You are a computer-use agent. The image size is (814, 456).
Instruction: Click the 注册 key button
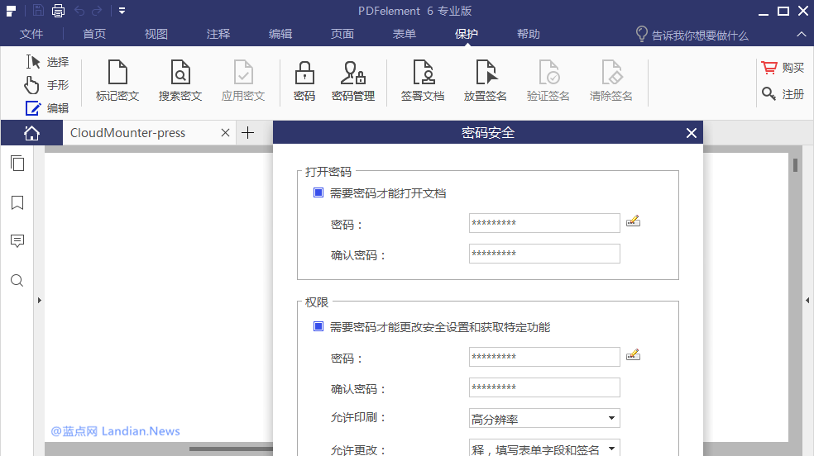783,94
